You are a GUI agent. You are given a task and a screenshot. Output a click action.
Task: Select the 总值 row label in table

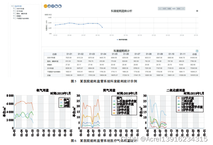49,75
